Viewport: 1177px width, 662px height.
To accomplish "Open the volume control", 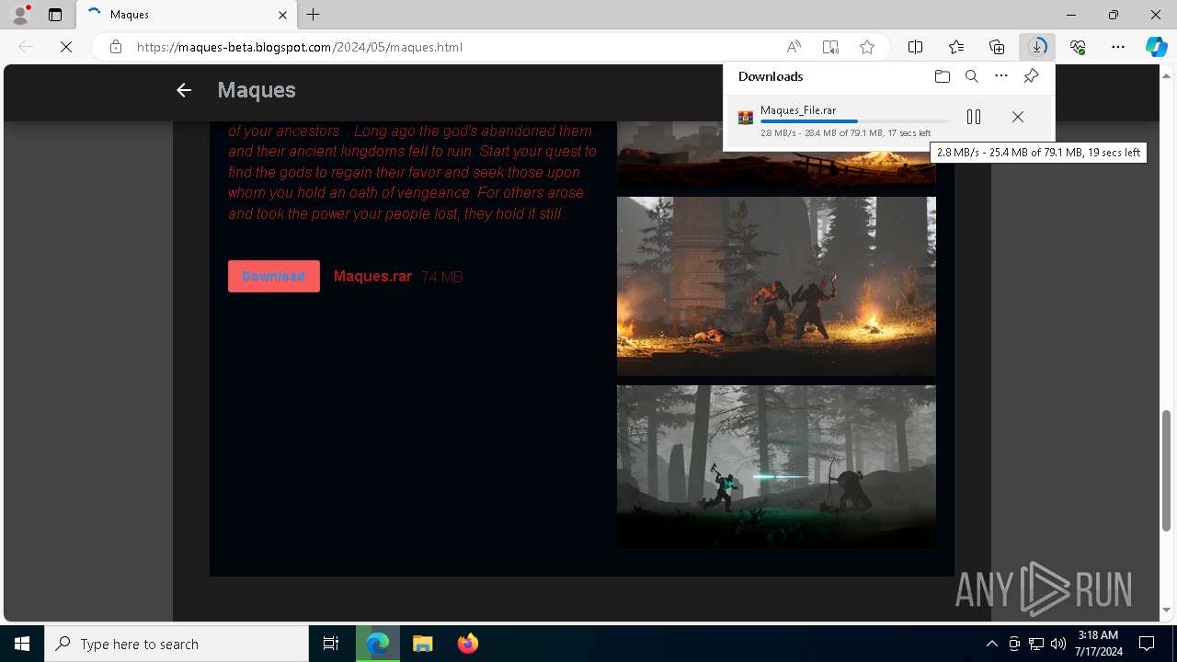I will [x=1058, y=644].
